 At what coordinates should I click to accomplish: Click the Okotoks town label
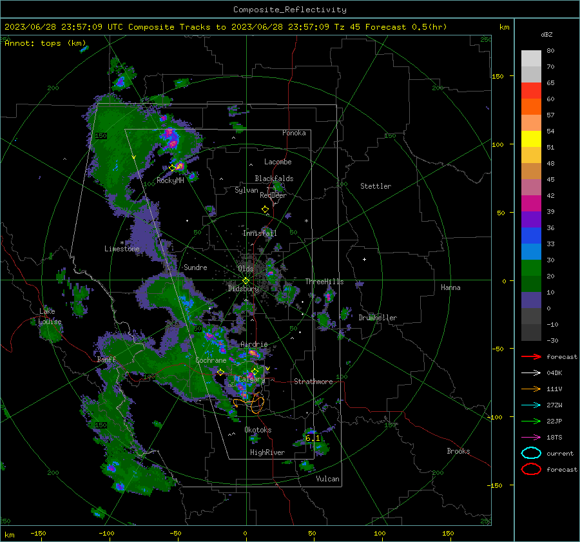click(258, 430)
